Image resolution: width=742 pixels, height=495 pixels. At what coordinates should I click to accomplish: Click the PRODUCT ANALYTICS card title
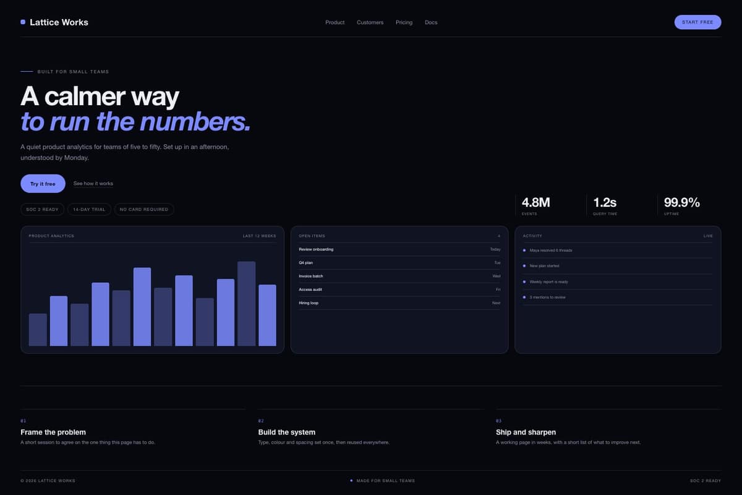coord(51,236)
